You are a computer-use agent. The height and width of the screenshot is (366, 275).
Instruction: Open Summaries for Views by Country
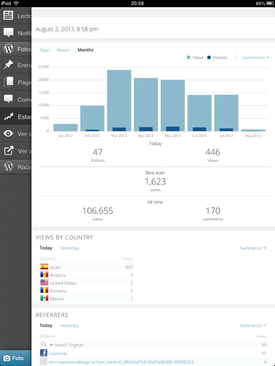[x=253, y=248]
